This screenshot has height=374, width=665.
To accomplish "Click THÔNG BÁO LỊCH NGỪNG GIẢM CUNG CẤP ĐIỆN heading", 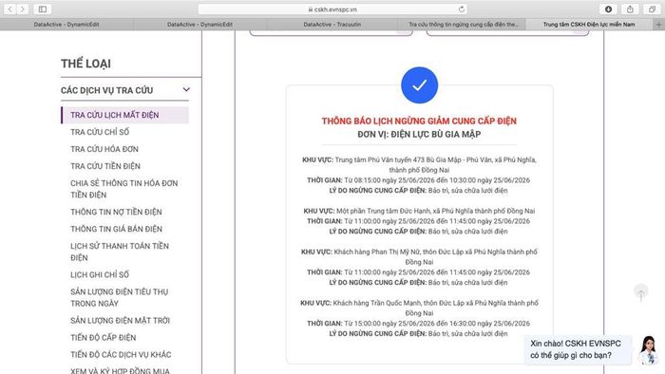I will pyautogui.click(x=419, y=122).
